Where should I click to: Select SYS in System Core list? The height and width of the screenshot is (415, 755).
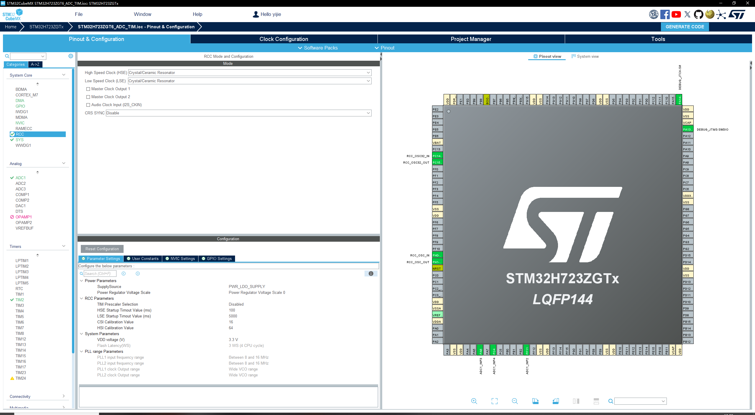(19, 140)
